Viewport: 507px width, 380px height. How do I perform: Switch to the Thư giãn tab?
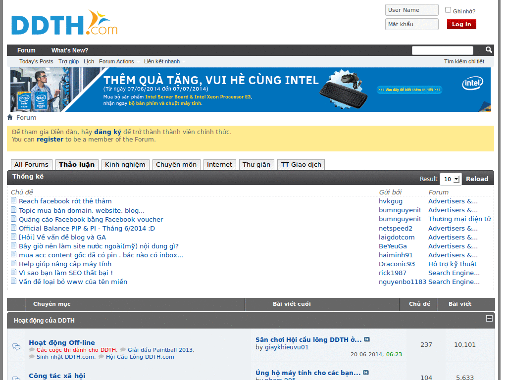click(x=257, y=164)
